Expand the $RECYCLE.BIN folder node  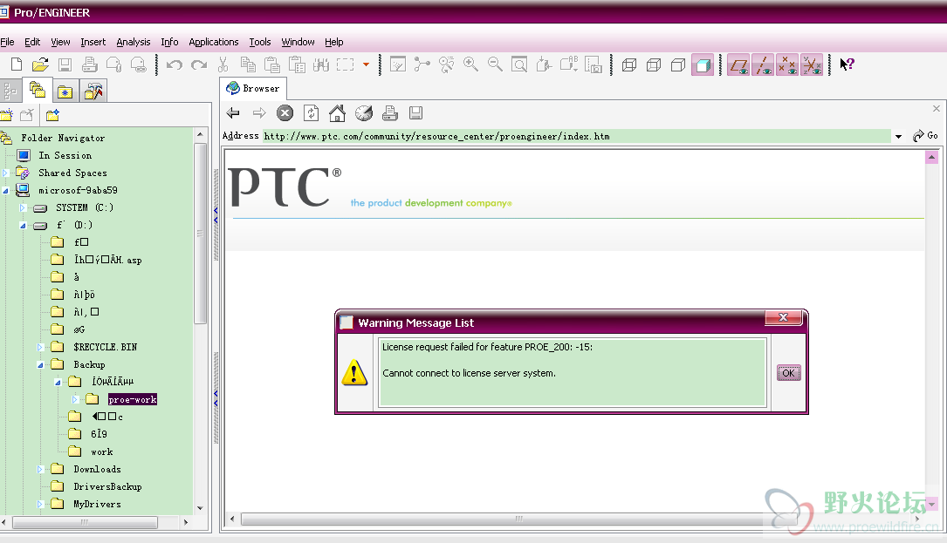click(40, 348)
